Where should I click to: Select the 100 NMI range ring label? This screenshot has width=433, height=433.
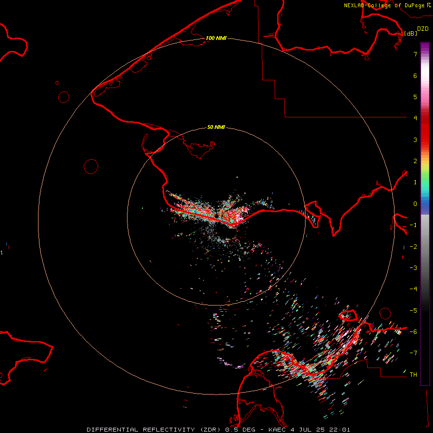click(216, 38)
